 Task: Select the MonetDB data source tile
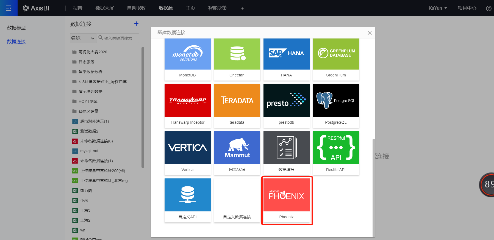[x=187, y=59]
